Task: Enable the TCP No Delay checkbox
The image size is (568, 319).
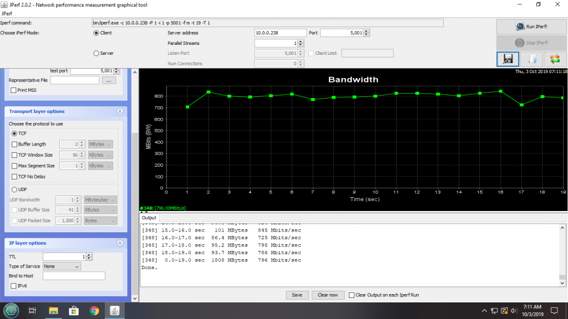Action: pyautogui.click(x=14, y=177)
